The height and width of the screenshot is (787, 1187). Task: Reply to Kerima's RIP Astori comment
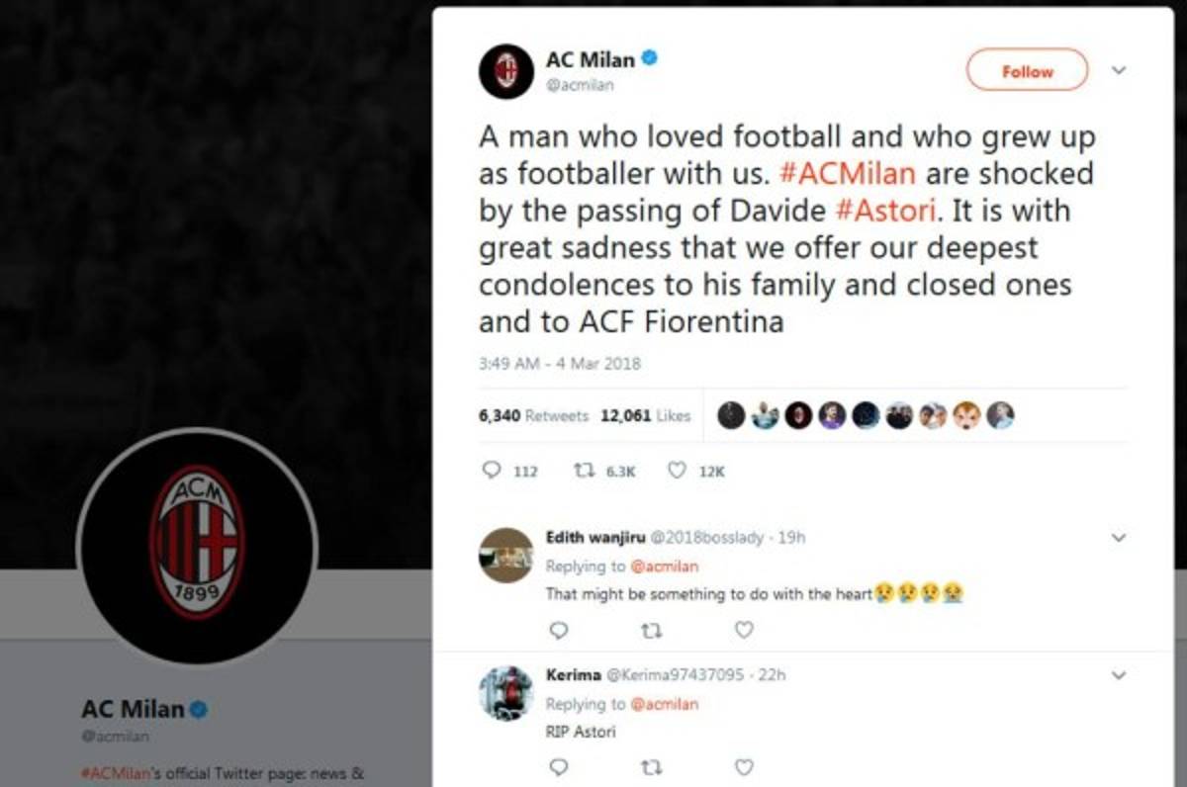pos(558,766)
